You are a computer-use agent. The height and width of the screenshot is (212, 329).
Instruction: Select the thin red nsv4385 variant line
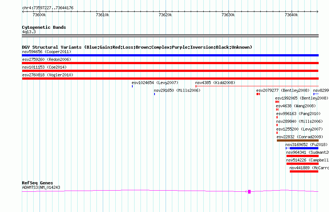pos(257,86)
